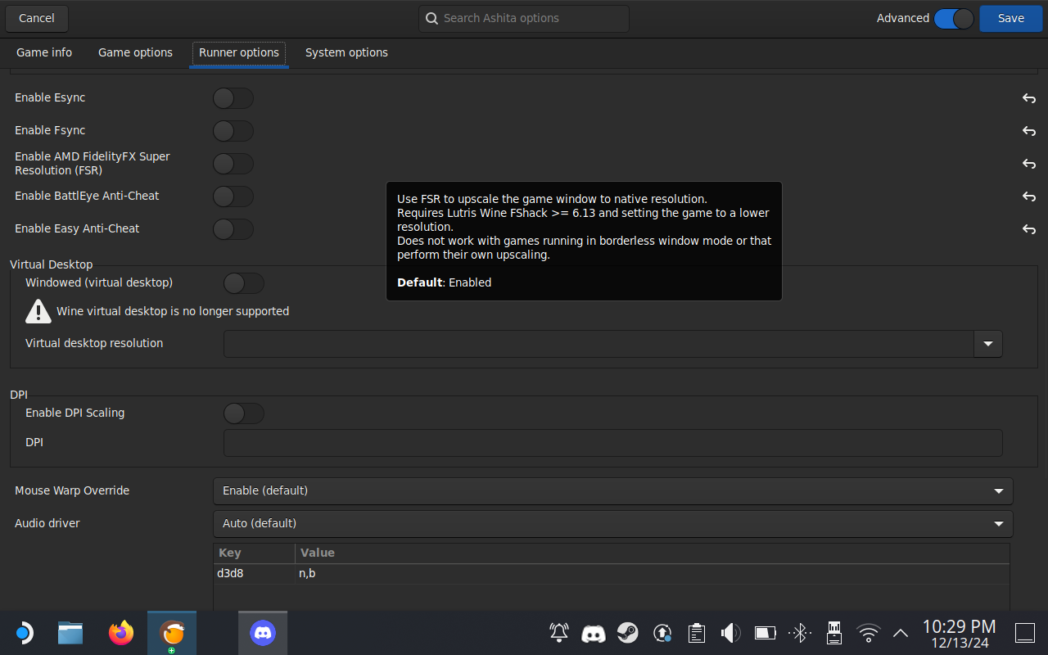Open volume control in system tray
This screenshot has width=1048, height=655.
[730, 633]
